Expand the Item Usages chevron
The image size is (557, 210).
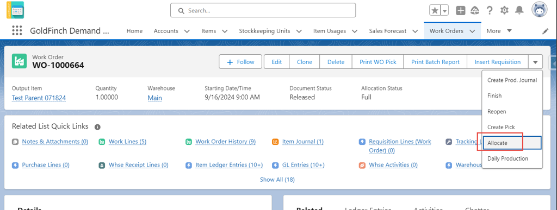tap(355, 31)
